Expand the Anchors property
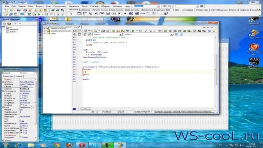 pos(3,82)
